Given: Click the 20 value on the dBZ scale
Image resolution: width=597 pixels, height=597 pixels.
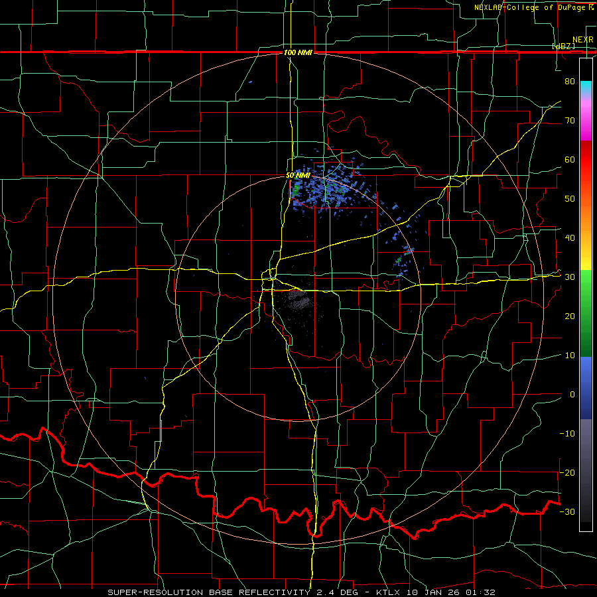Looking at the screenshot, I should pos(570,316).
